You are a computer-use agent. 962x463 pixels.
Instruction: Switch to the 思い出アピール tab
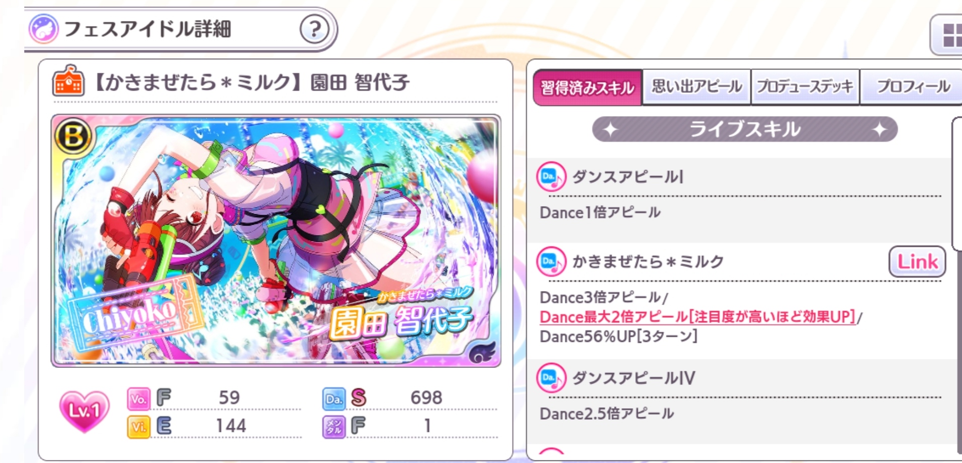(696, 86)
